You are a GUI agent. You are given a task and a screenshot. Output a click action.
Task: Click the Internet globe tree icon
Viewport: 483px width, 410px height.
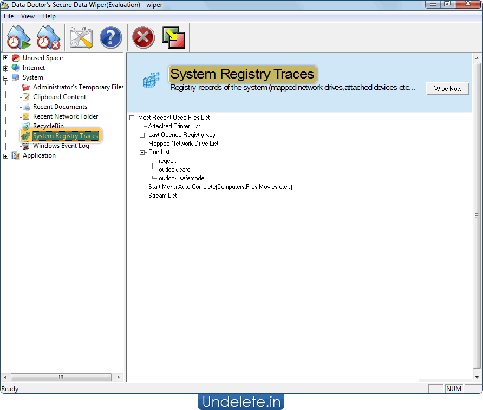pos(16,68)
